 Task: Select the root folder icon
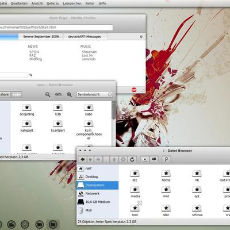pyautogui.click(x=135, y=208)
